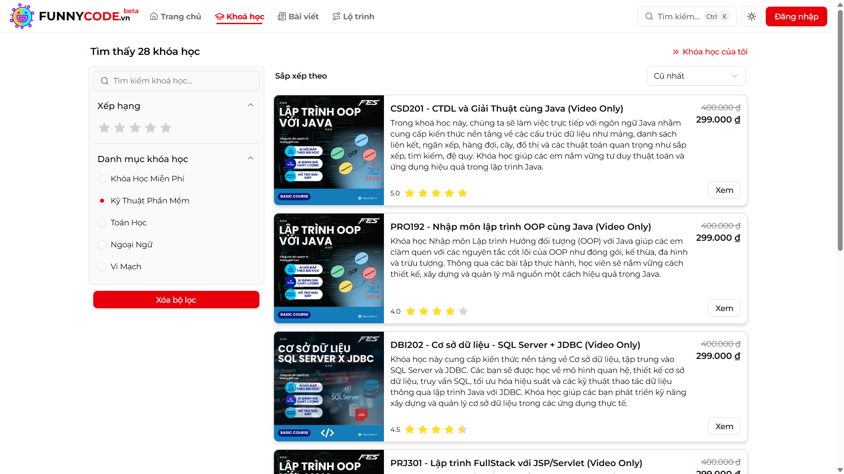The width and height of the screenshot is (844, 474).
Task: Click the document icon beside Bài viết
Action: (282, 17)
